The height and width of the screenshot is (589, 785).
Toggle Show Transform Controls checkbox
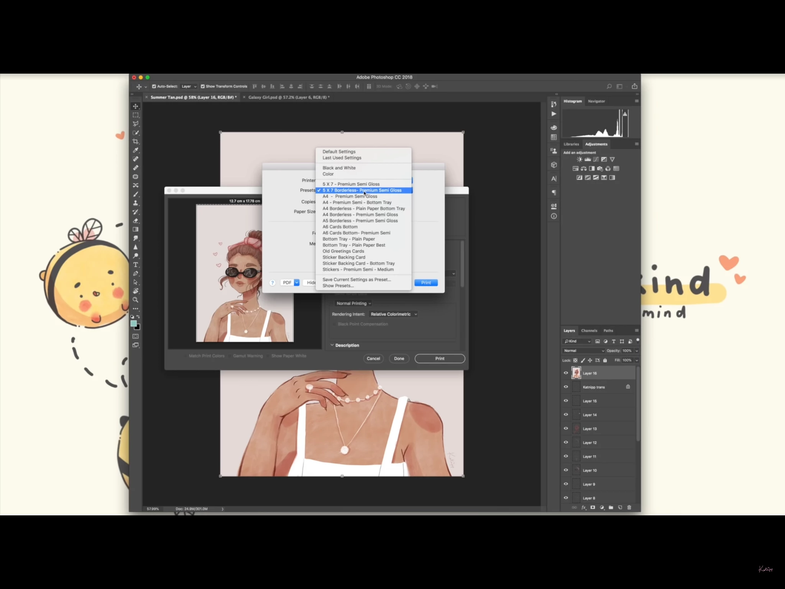tap(203, 86)
